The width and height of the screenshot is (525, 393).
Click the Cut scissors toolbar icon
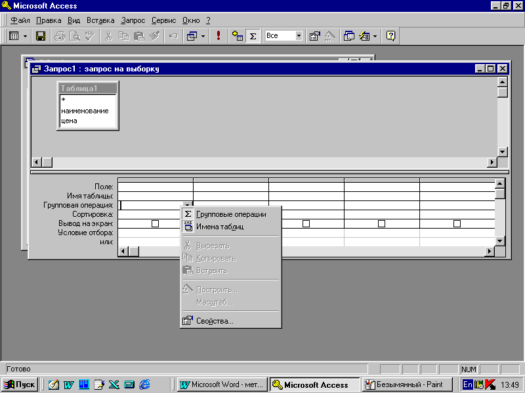click(x=108, y=36)
